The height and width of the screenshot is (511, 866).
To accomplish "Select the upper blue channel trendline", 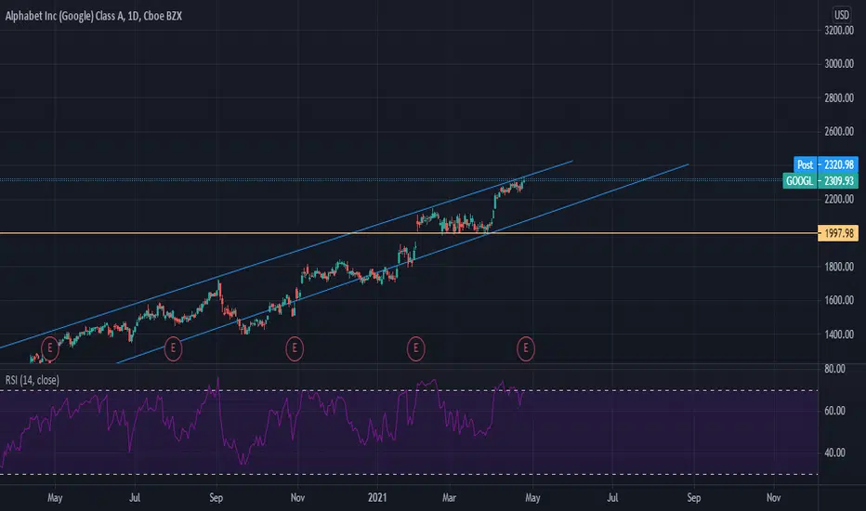I will coord(287,254).
